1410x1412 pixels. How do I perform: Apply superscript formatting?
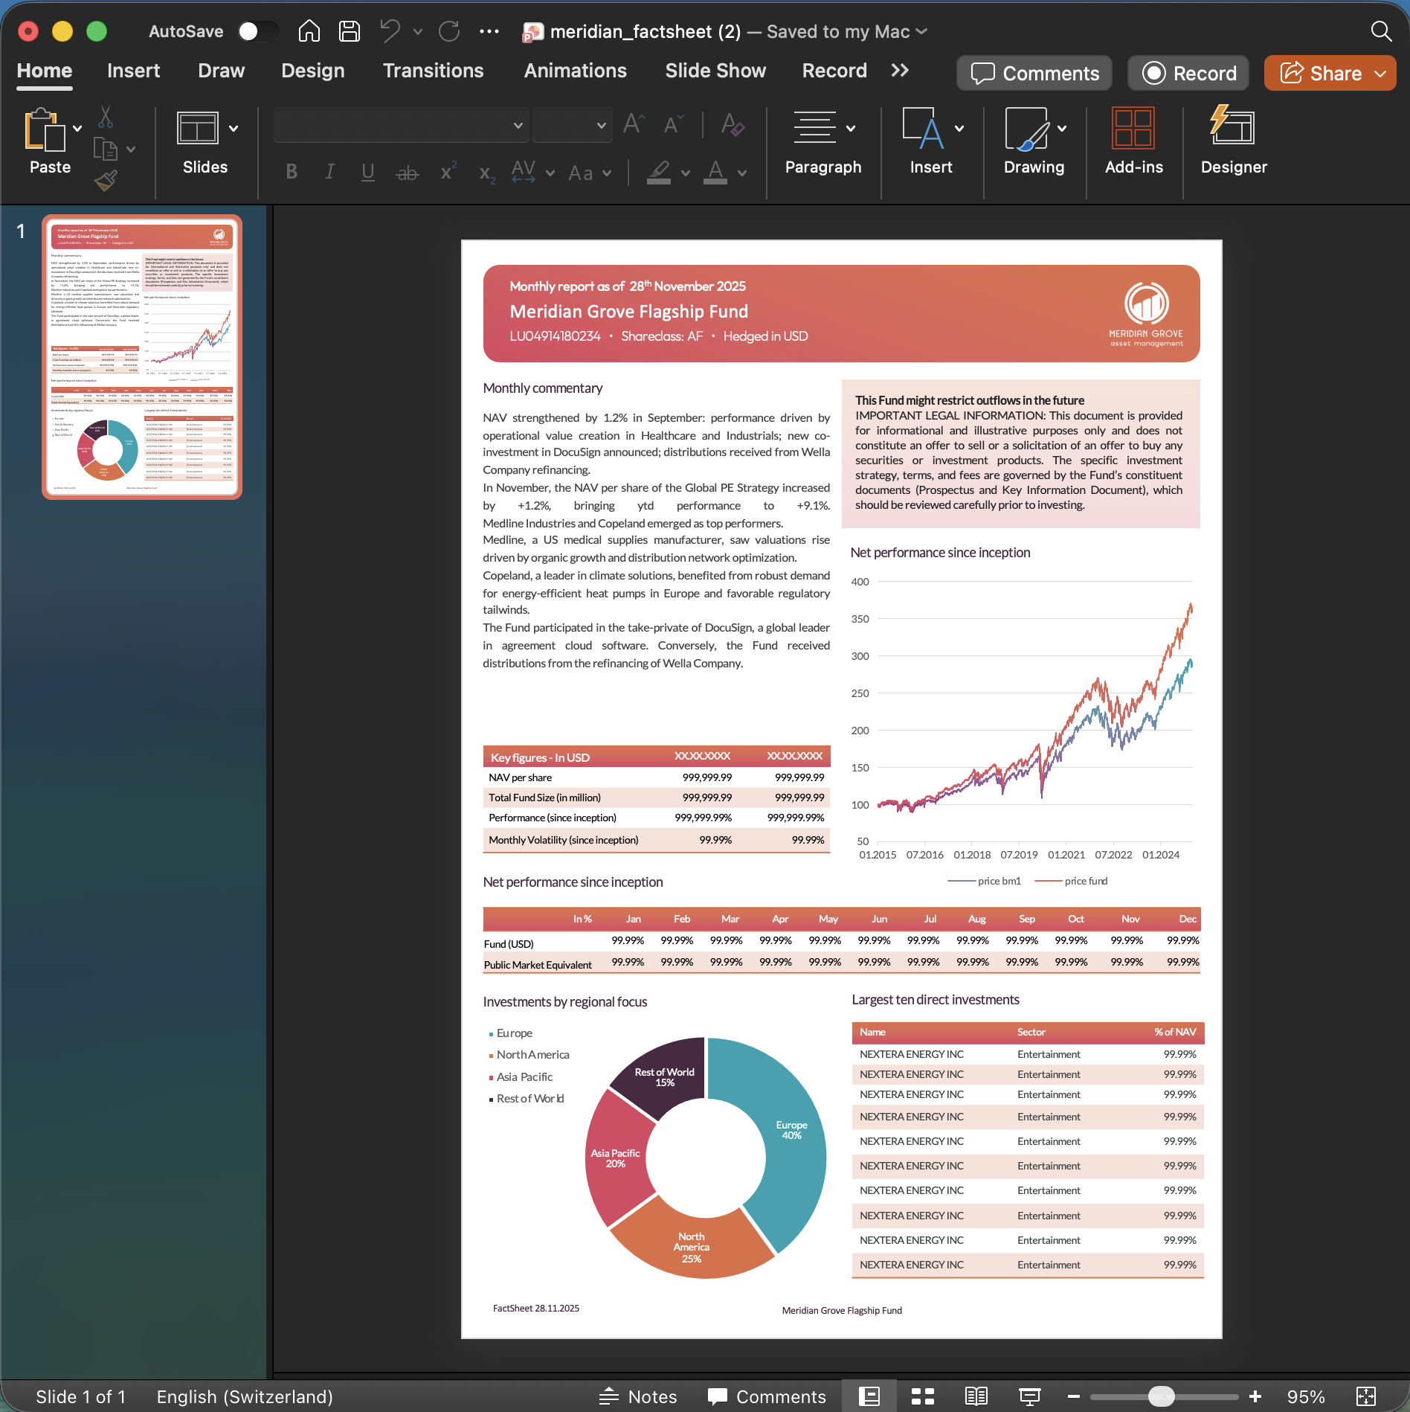pos(446,172)
